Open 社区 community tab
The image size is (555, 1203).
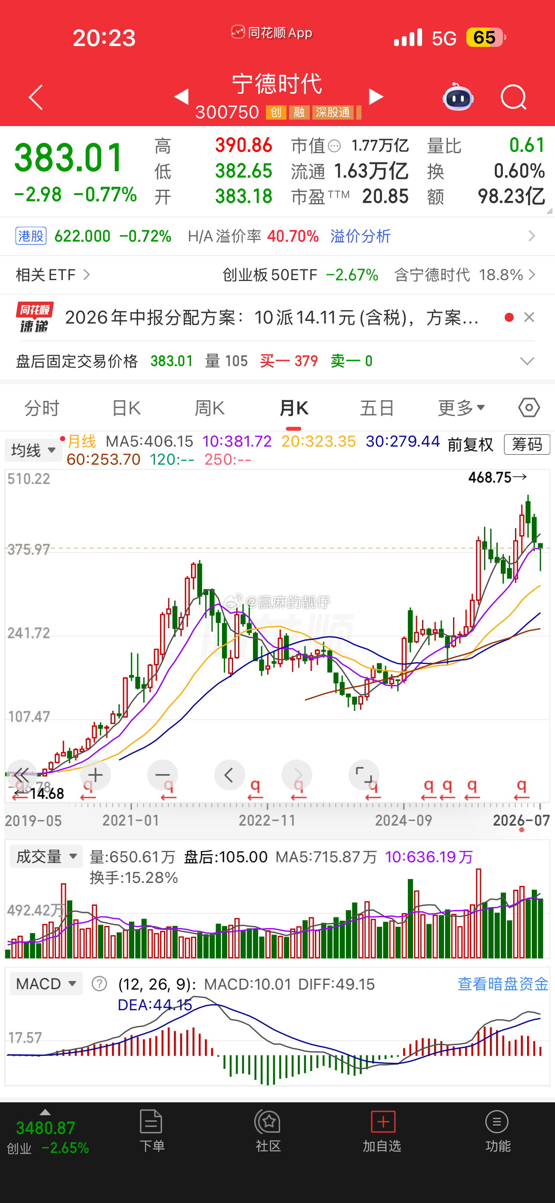point(268,1131)
